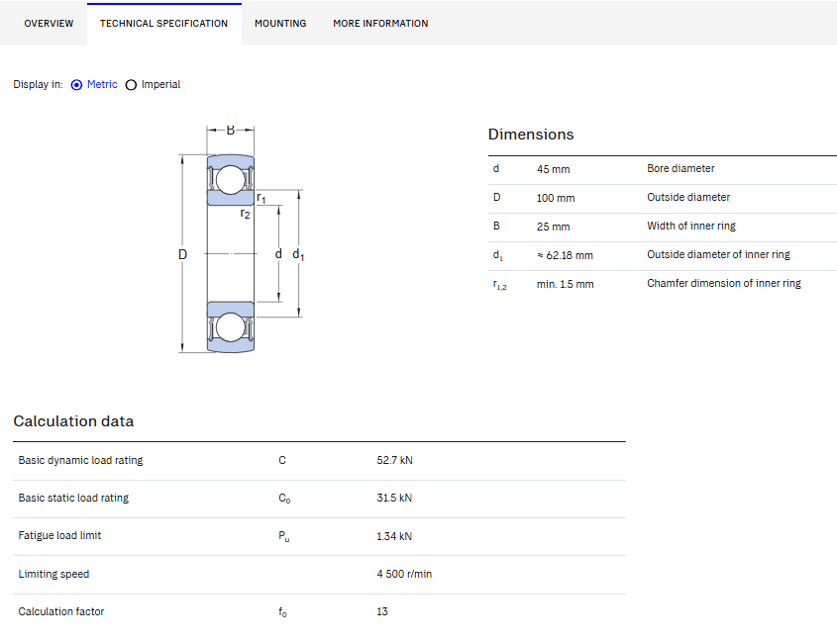Select the Technical Specification tab

coord(163,24)
